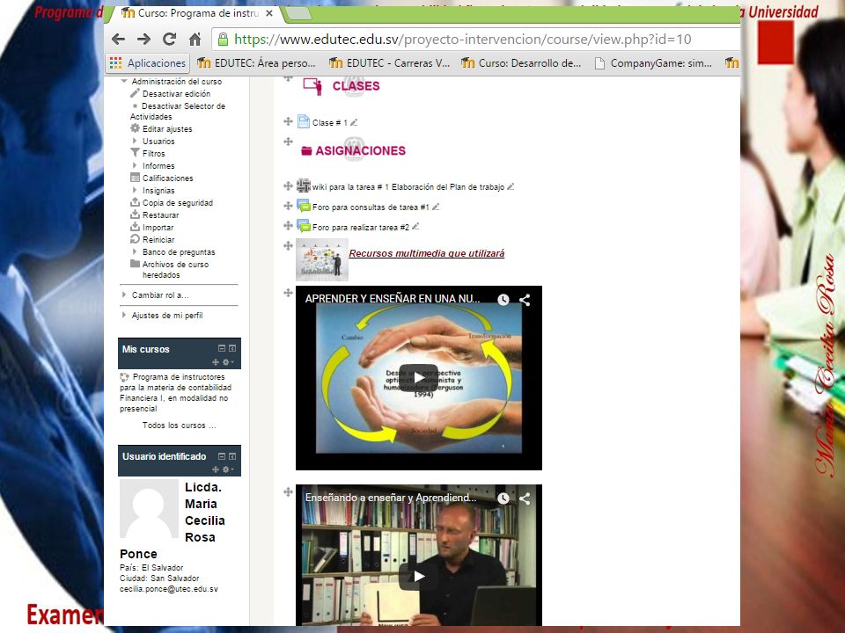The width and height of the screenshot is (845, 633).
Task: Click the Recursos multimedia thumbnail image
Action: click(322, 260)
